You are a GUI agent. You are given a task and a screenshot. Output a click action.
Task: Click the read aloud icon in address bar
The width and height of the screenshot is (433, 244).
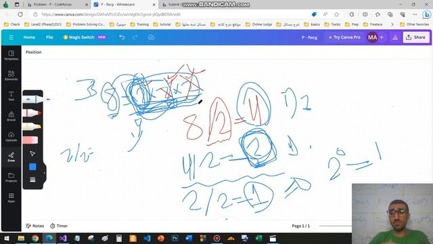pyautogui.click(x=325, y=14)
